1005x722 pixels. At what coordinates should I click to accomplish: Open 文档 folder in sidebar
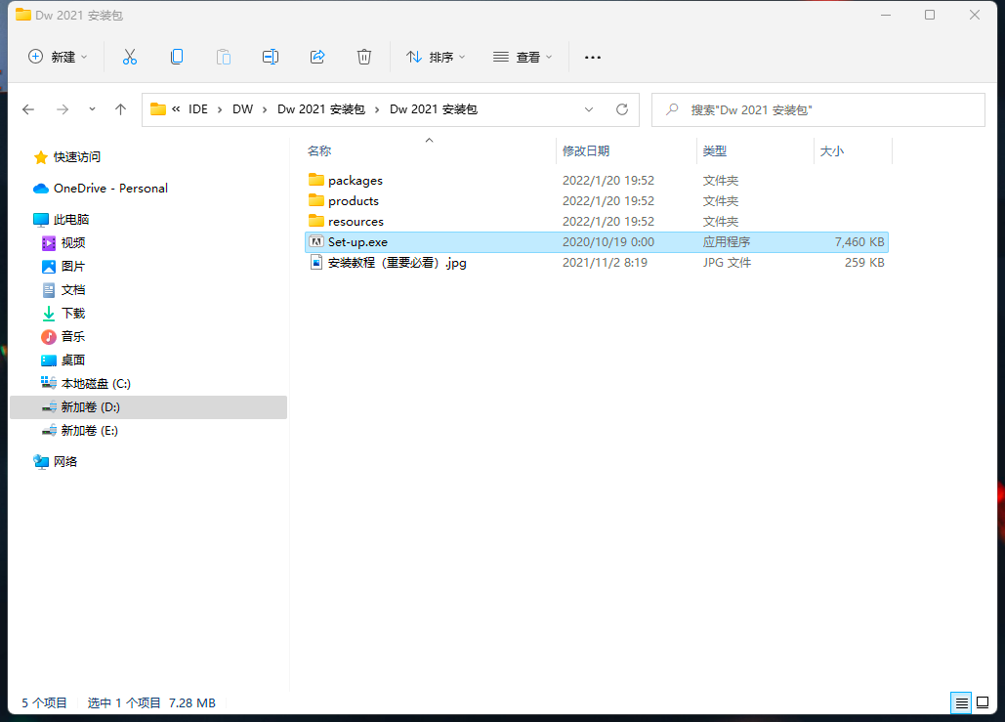click(x=64, y=290)
